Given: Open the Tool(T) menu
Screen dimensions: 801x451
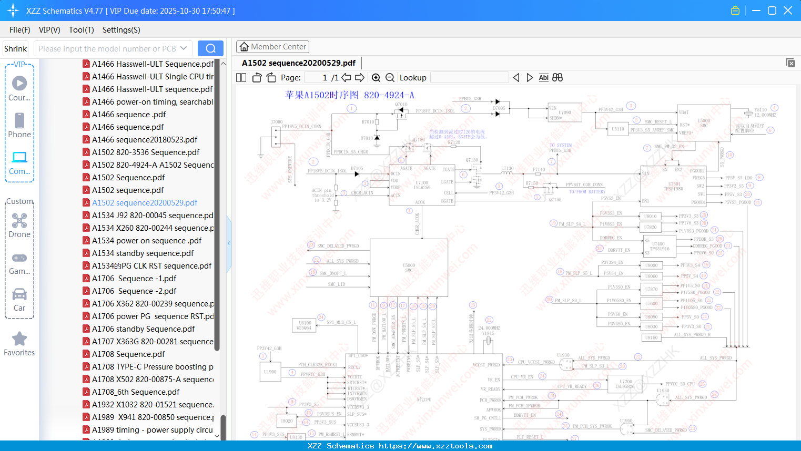Looking at the screenshot, I should click(x=82, y=30).
